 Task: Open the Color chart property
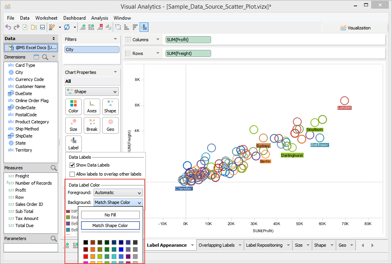pos(74,106)
